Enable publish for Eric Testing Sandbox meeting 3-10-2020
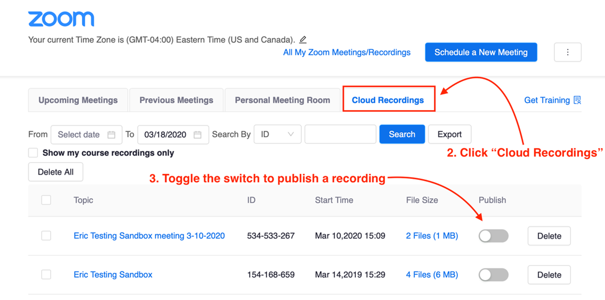 click(493, 236)
